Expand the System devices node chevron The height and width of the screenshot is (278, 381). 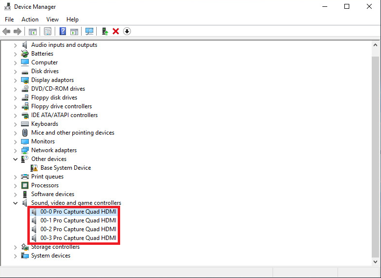click(x=15, y=256)
